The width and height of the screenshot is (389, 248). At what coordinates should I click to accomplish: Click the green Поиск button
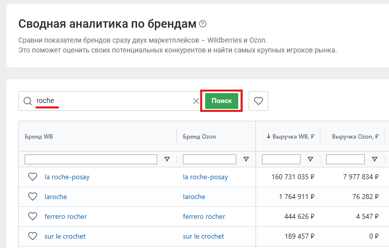(221, 101)
